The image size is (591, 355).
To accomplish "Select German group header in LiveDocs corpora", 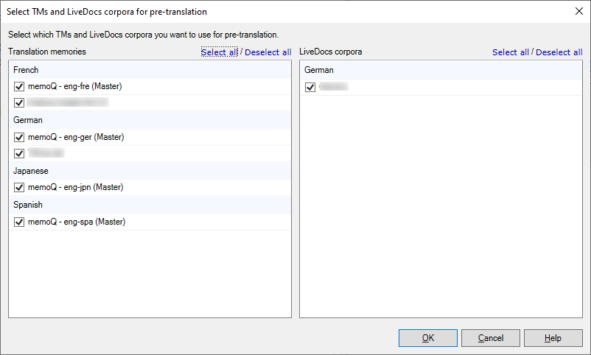I will 319,70.
